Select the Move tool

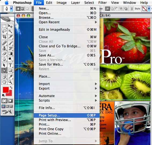click(x=10, y=26)
